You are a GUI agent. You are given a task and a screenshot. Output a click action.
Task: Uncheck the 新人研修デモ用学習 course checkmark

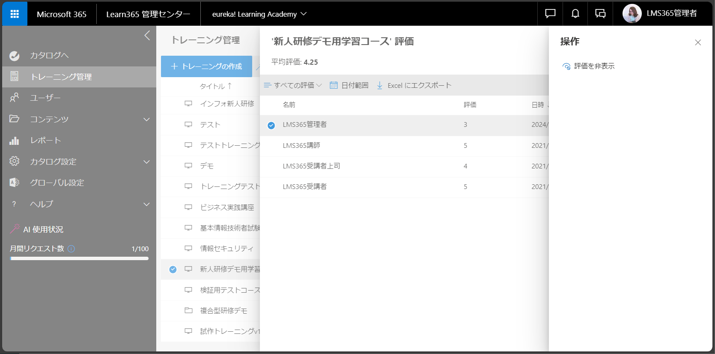point(173,269)
